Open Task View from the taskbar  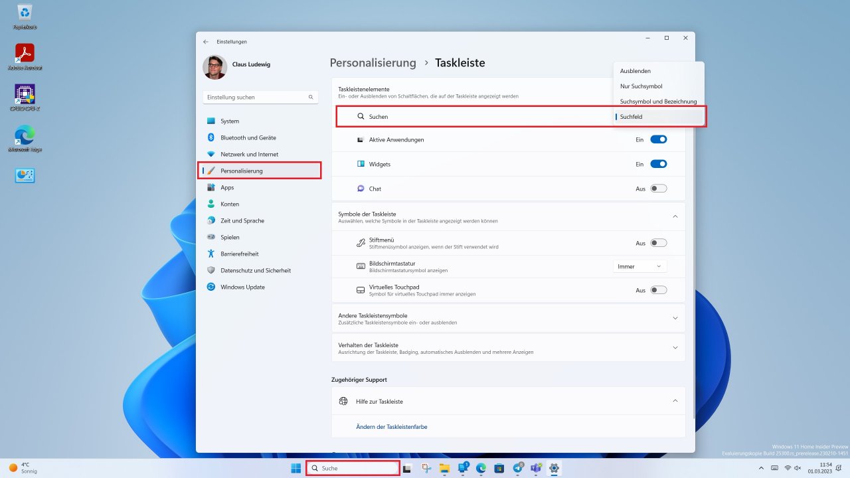[408, 468]
